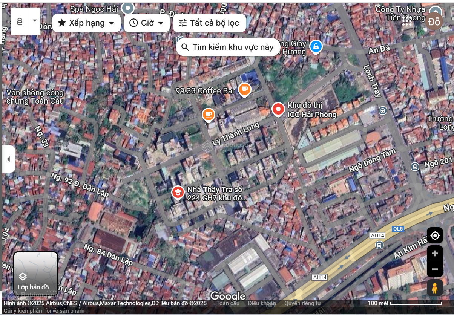Viewport: 454px width, 315px height.
Task: Click Nhà Thầy Tra số 224 GH7 label
Action: point(217,194)
